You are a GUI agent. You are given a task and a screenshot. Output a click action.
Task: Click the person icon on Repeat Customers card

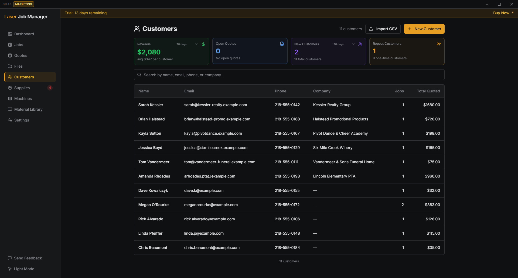(438, 43)
